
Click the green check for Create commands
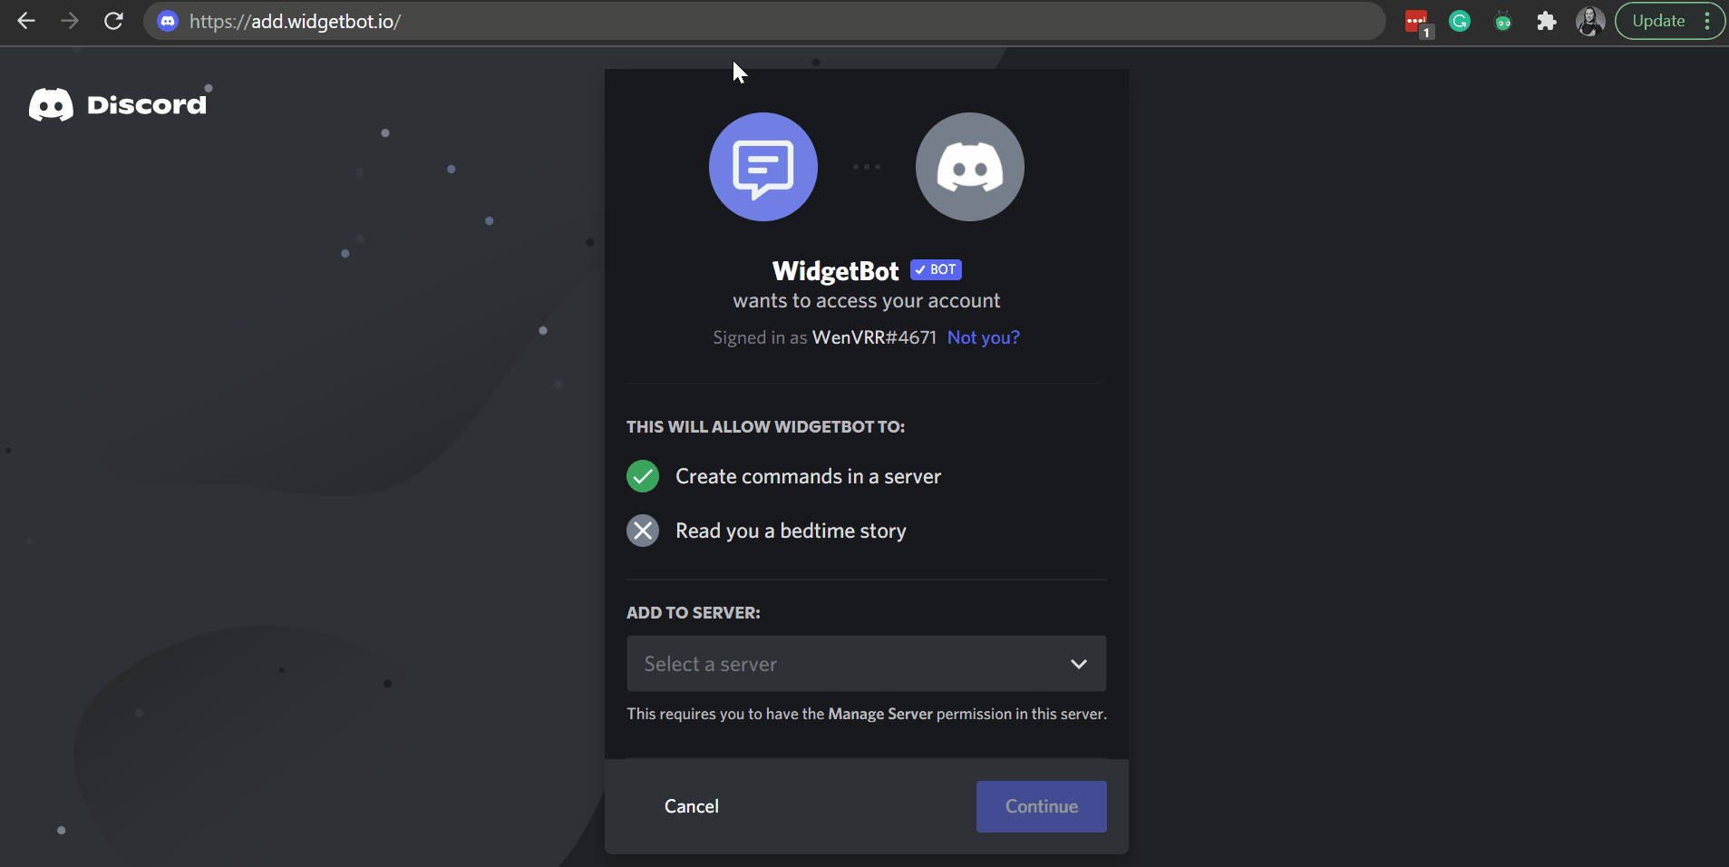point(643,476)
